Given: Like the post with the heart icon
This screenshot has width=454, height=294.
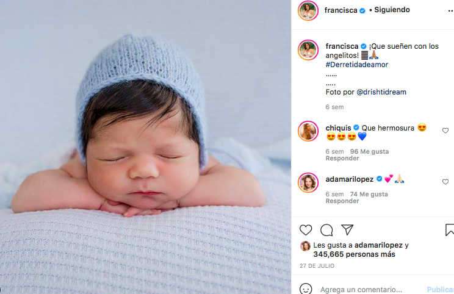Looking at the screenshot, I should click(306, 230).
